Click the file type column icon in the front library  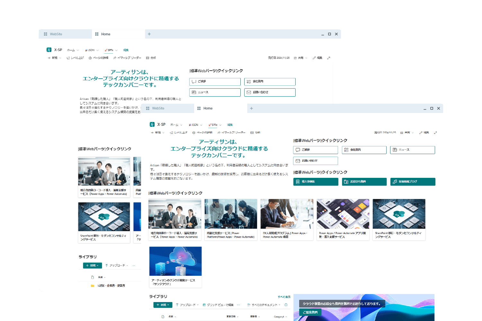[x=163, y=317]
